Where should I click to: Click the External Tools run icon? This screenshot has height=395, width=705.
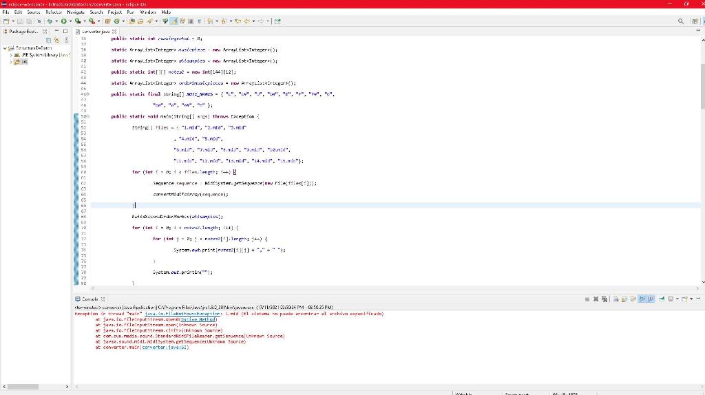92,21
